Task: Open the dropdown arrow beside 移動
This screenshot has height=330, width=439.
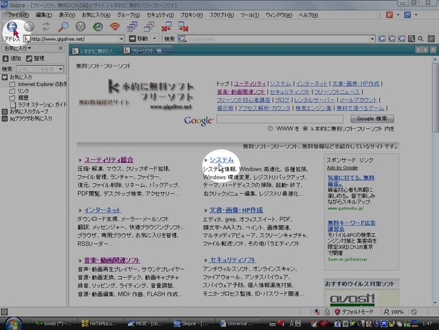Action: tap(154, 39)
